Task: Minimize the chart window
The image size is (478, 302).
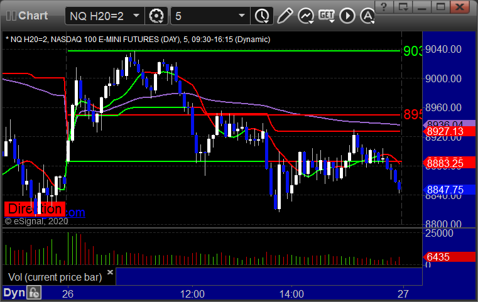Action: 421,7
